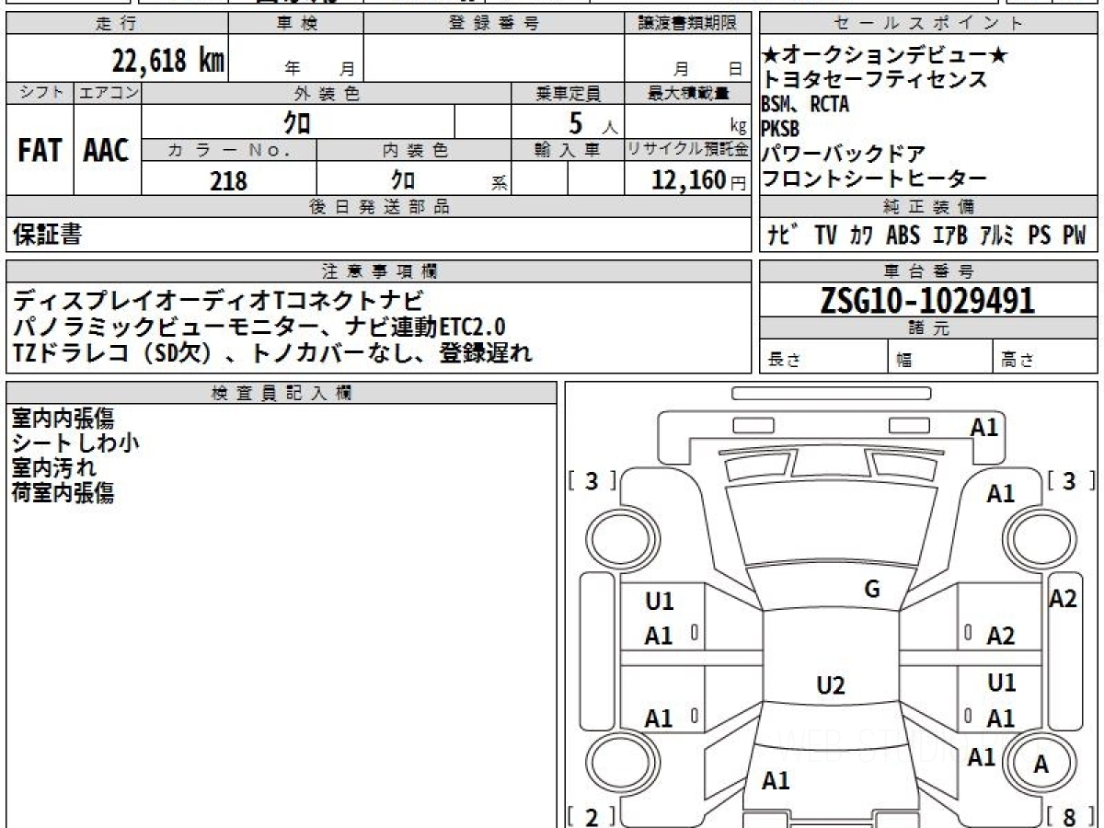Click the BSM、RCTA line
This screenshot has height=828, width=1104.
click(x=805, y=105)
